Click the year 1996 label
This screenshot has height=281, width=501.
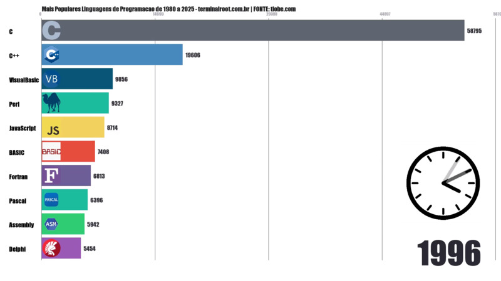tap(449, 254)
